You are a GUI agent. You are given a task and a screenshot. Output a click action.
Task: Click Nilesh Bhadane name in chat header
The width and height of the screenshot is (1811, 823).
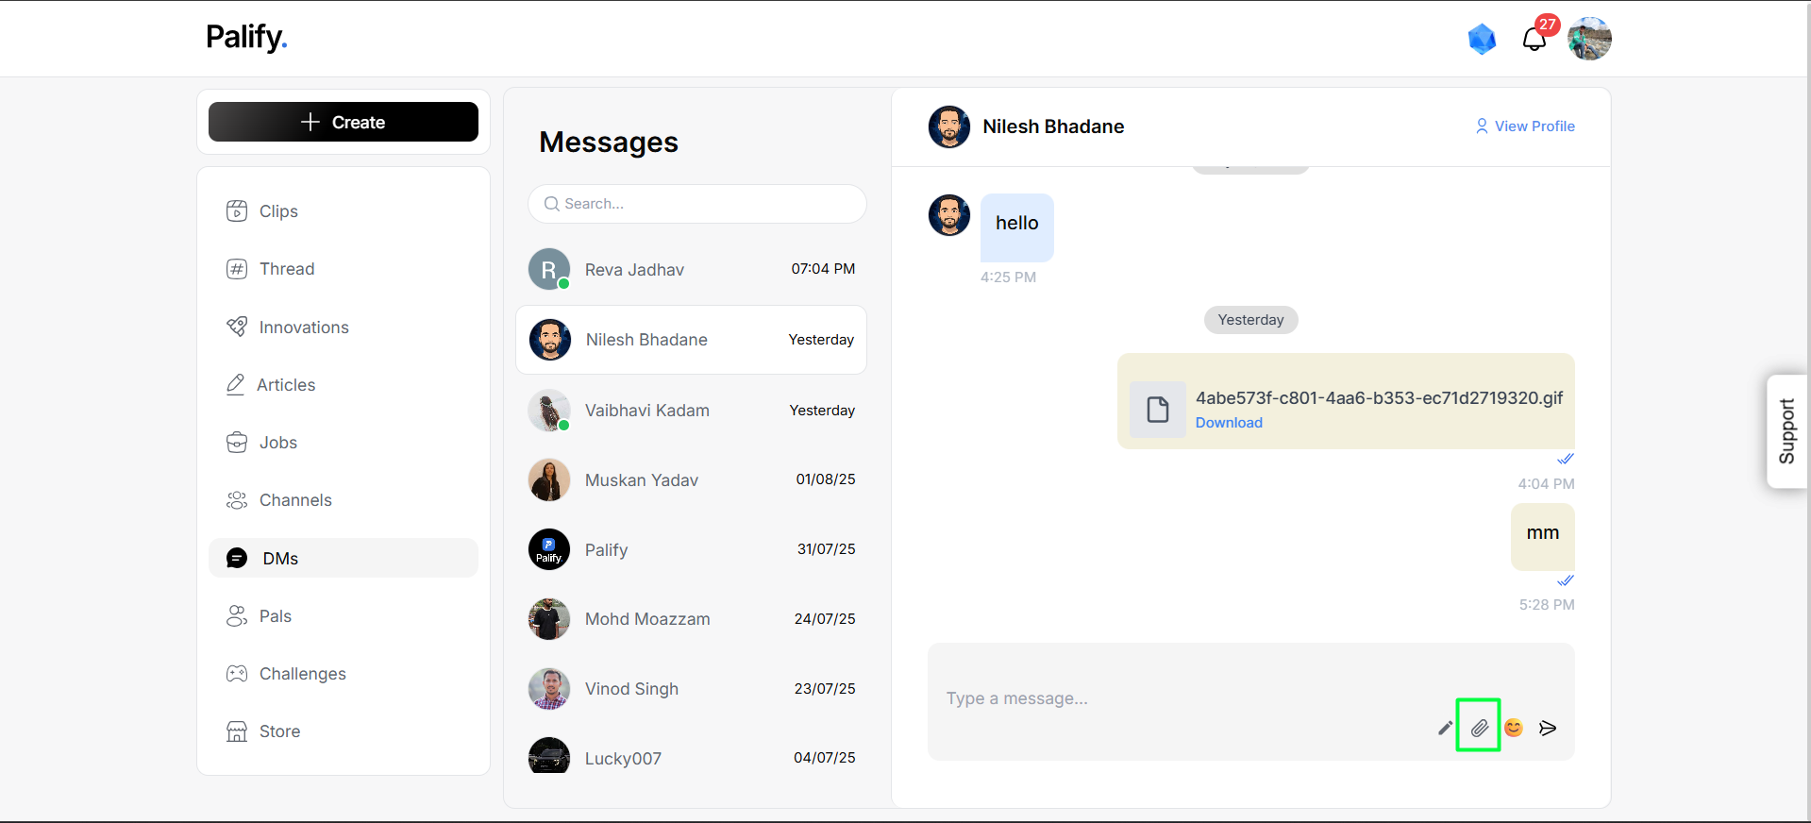1053,126
